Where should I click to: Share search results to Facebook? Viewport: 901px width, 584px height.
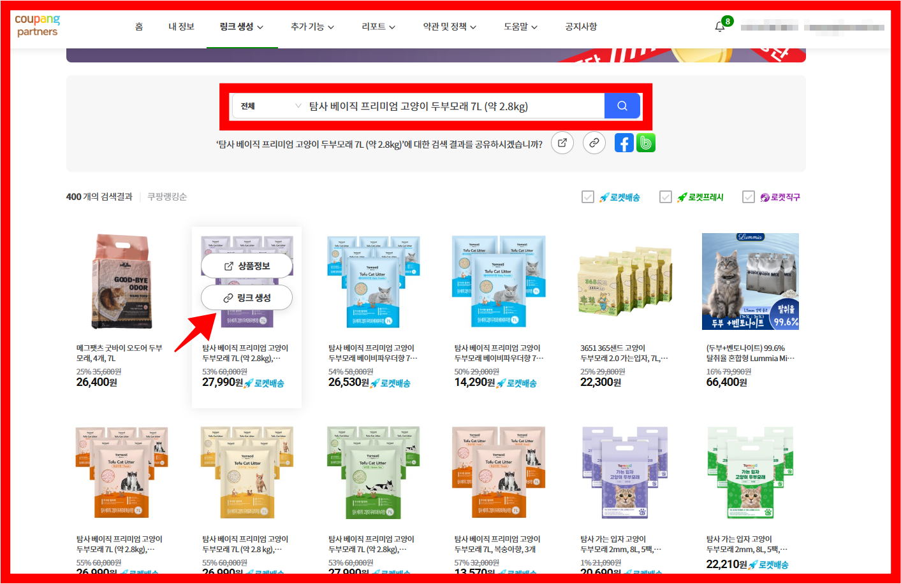624,143
